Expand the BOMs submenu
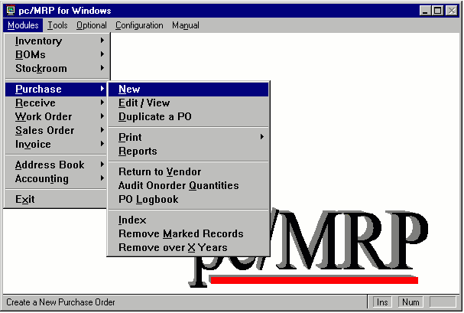 click(x=56, y=55)
